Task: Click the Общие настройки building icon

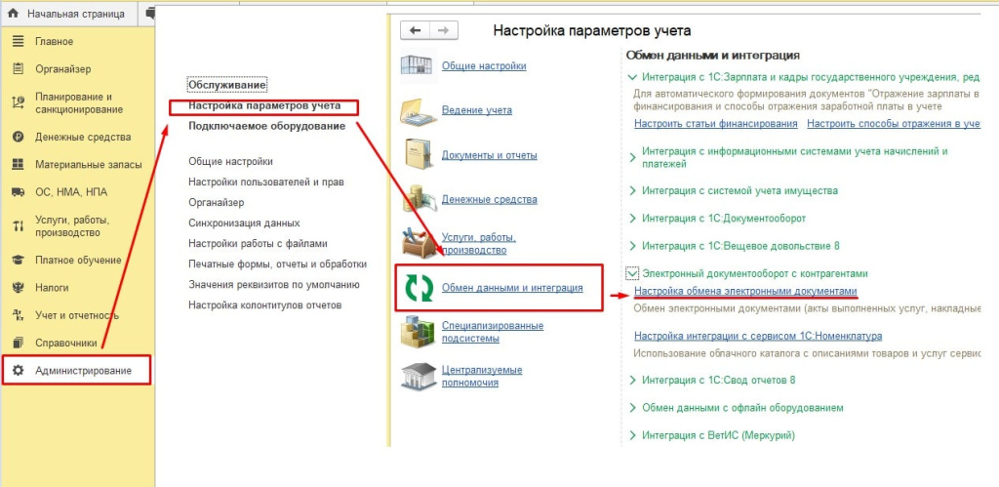Action: click(418, 65)
